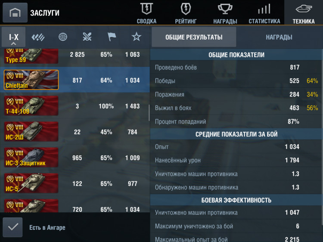Viewport: 323px width, 242px height.
Task: Sort list by star experience icon
Action: coord(137,37)
